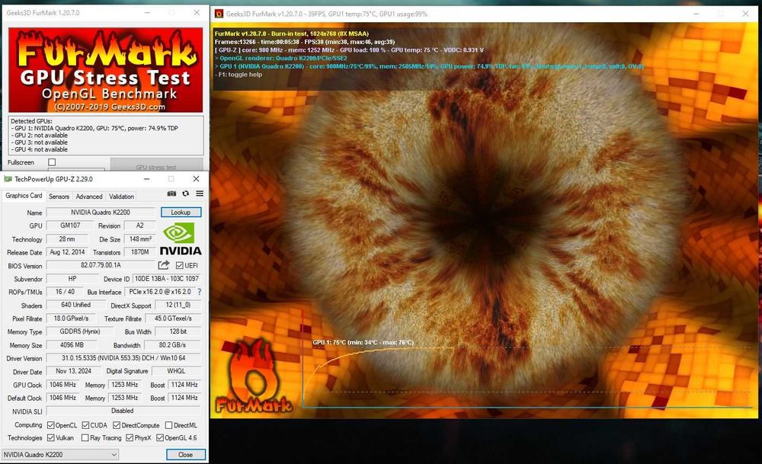
Task: Toggle the DirectCompute checkbox
Action: tap(117, 425)
